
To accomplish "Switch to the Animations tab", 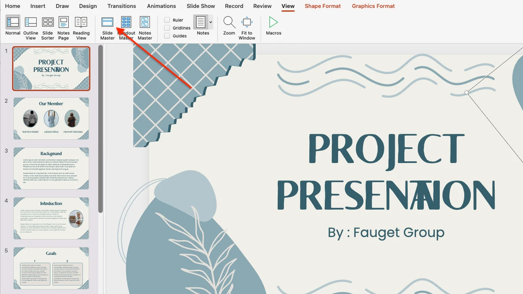I will point(161,6).
